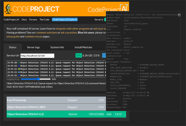Adjust the Logging level slider handle

(x=38, y=79)
